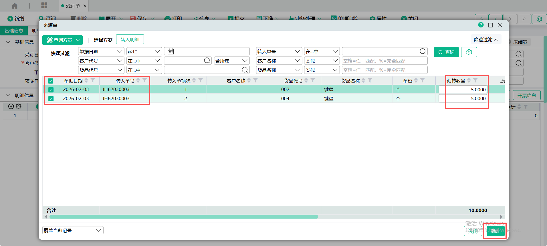Click the green 查询 button
Viewport: 547px width, 246px height.
446,52
